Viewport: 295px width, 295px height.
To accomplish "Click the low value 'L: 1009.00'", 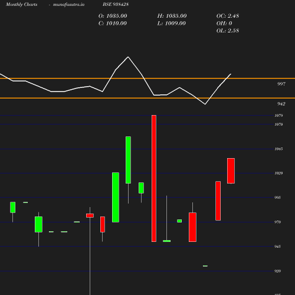I will click(172, 24).
